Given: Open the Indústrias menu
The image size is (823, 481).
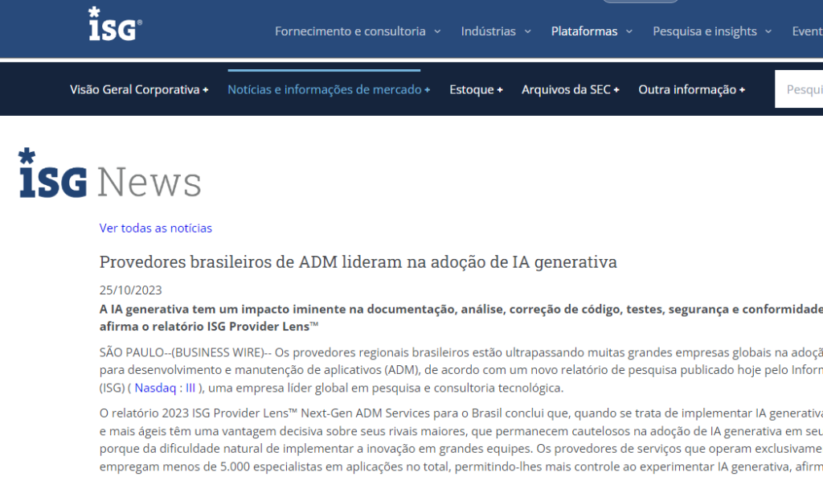Looking at the screenshot, I should [x=488, y=31].
